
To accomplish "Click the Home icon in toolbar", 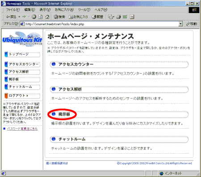I will [47, 17].
